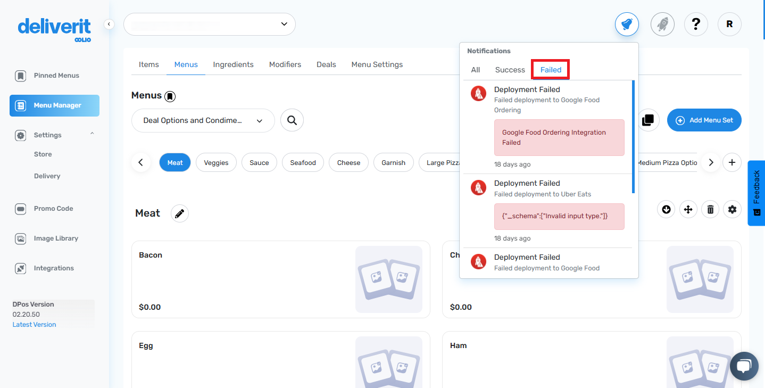
Task: Click the Latest Version link
Action: point(34,325)
